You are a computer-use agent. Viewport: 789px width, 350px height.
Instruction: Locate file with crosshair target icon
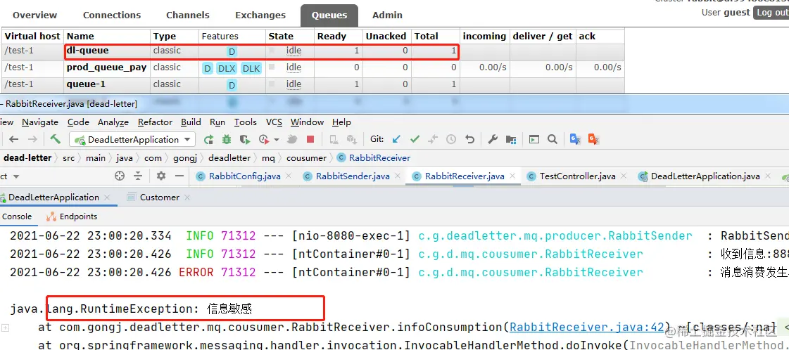(x=119, y=176)
